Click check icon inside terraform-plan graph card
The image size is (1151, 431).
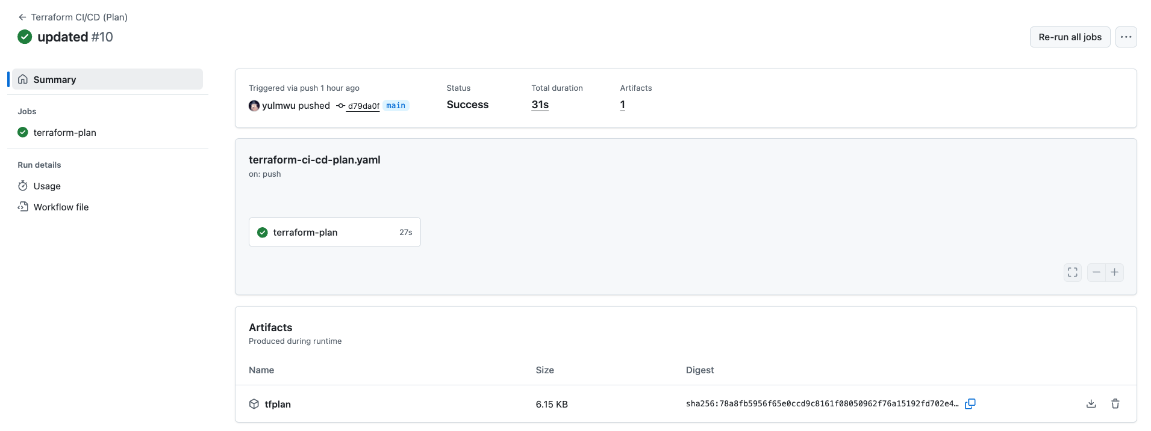click(263, 233)
